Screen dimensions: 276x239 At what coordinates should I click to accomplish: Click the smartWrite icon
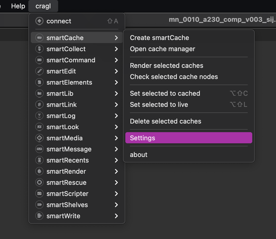click(39, 216)
